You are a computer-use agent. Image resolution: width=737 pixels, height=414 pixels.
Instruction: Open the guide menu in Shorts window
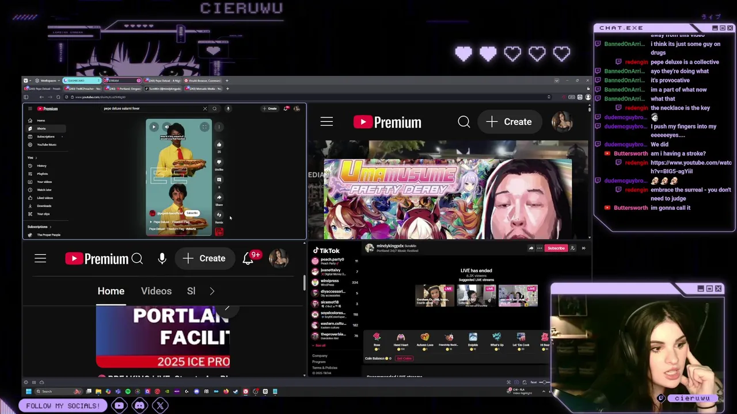pos(30,109)
